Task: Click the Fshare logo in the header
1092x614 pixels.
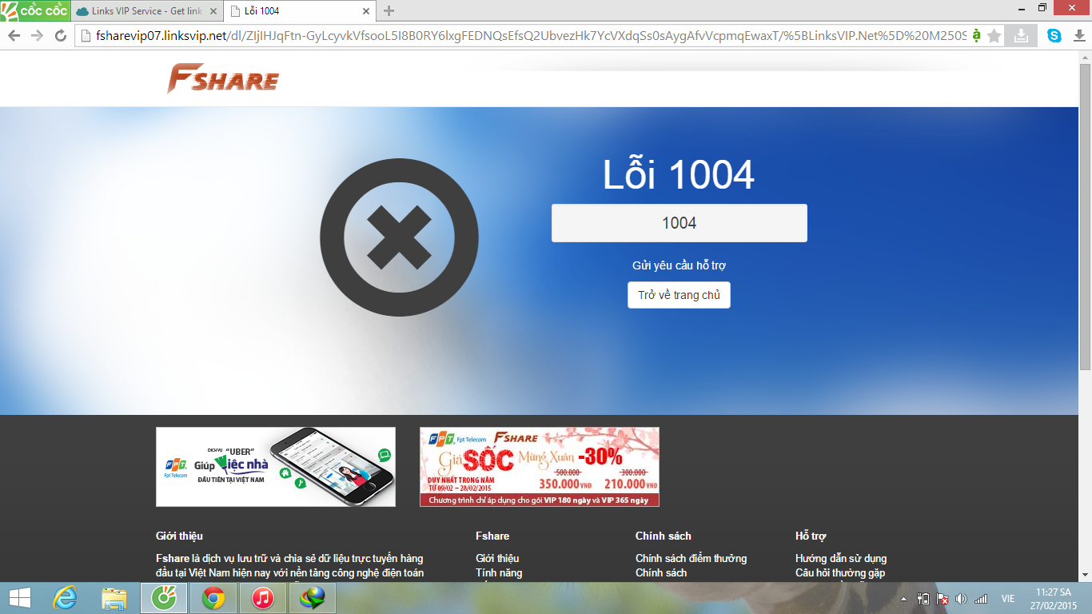Action: pyautogui.click(x=223, y=78)
